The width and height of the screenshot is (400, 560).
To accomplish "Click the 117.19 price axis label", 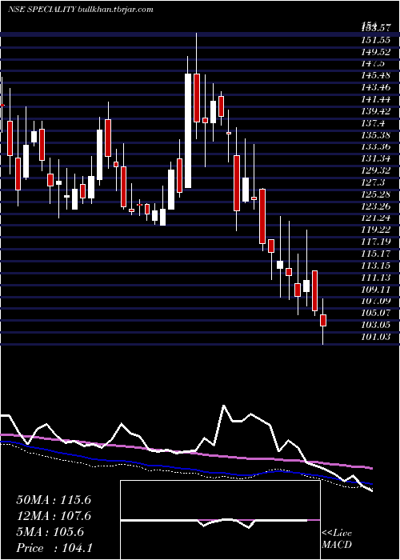I will [375, 242].
